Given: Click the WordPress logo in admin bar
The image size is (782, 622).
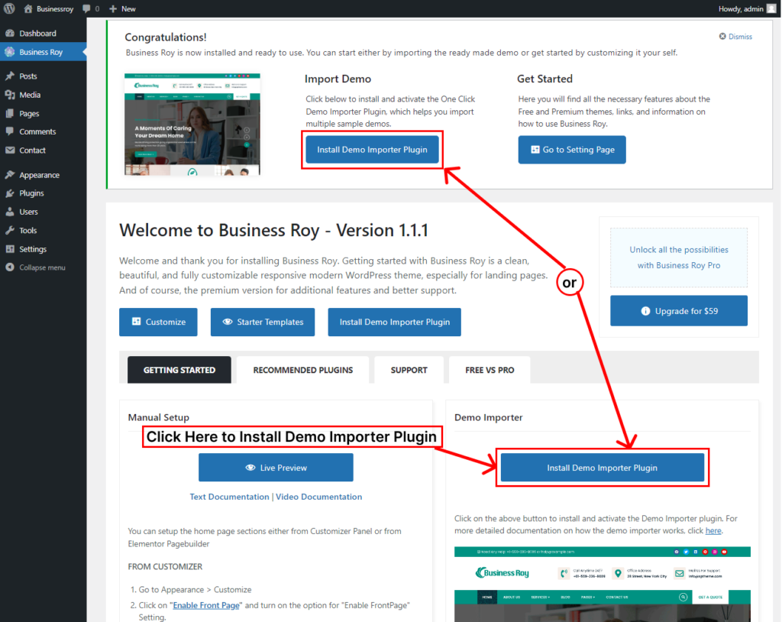Looking at the screenshot, I should (x=9, y=8).
